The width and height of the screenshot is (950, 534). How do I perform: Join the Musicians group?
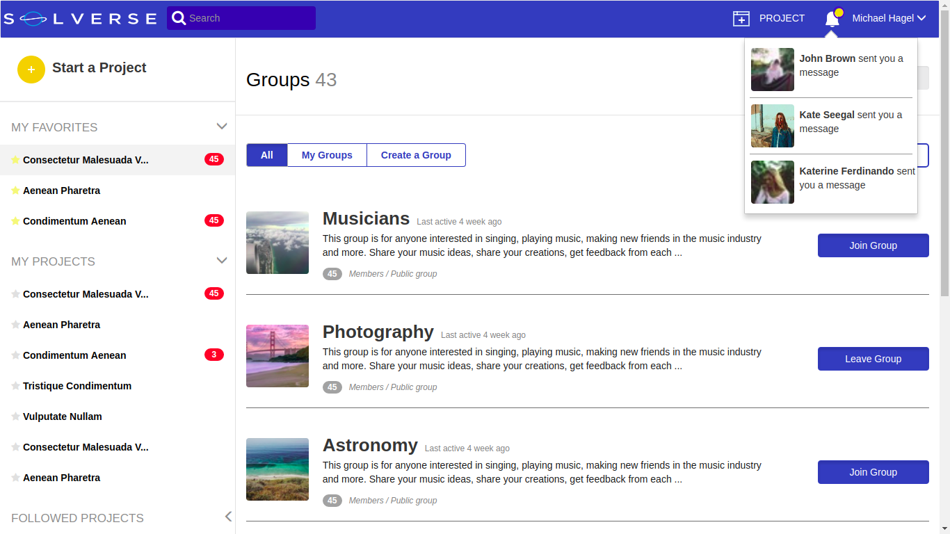tap(873, 245)
